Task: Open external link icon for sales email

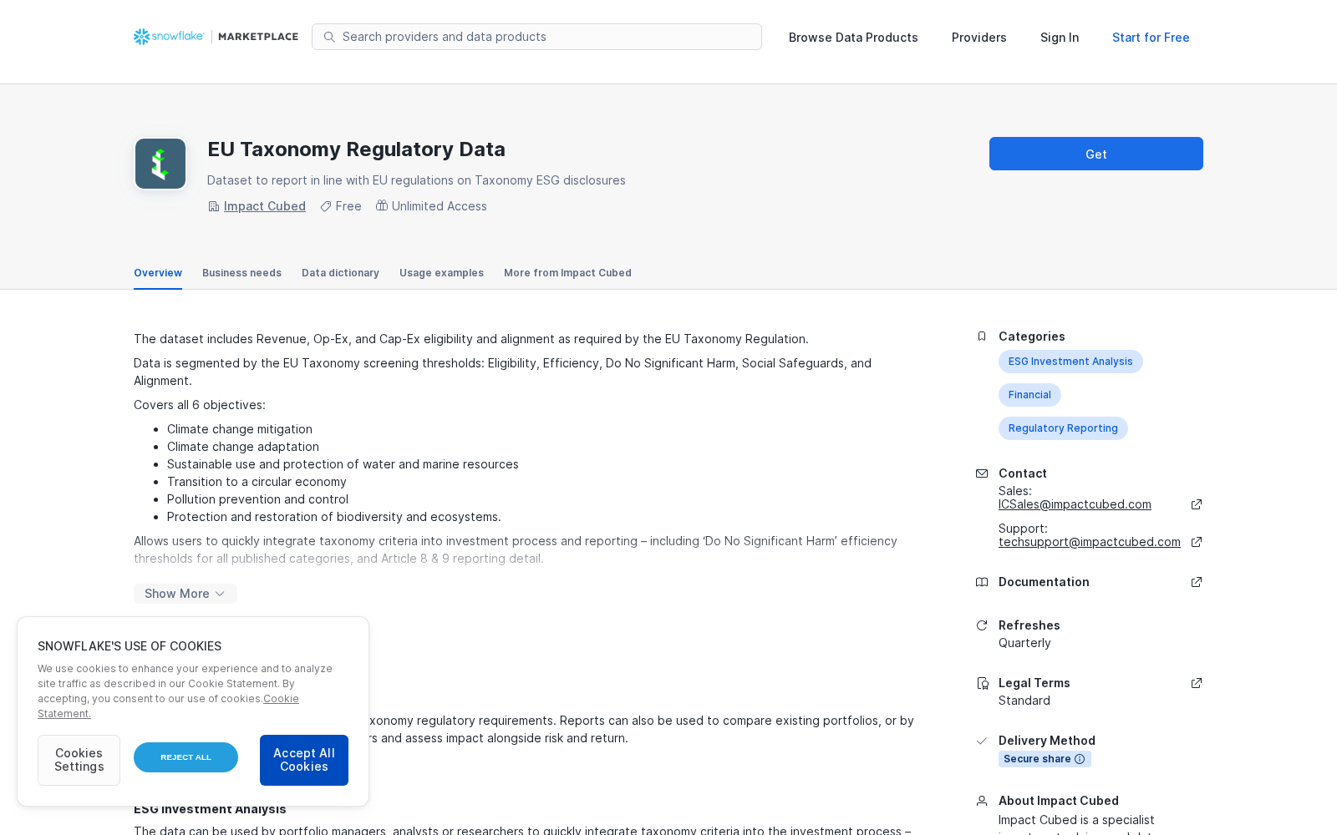Action: click(1197, 504)
